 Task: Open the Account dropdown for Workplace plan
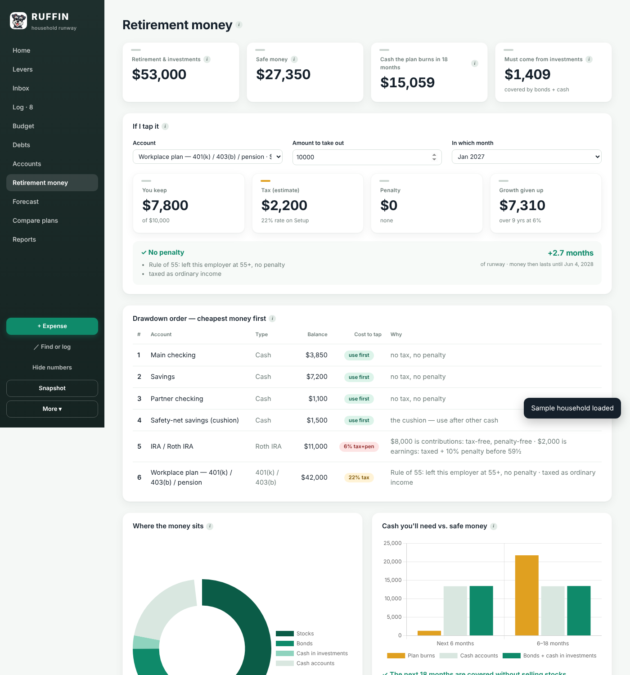(207, 157)
